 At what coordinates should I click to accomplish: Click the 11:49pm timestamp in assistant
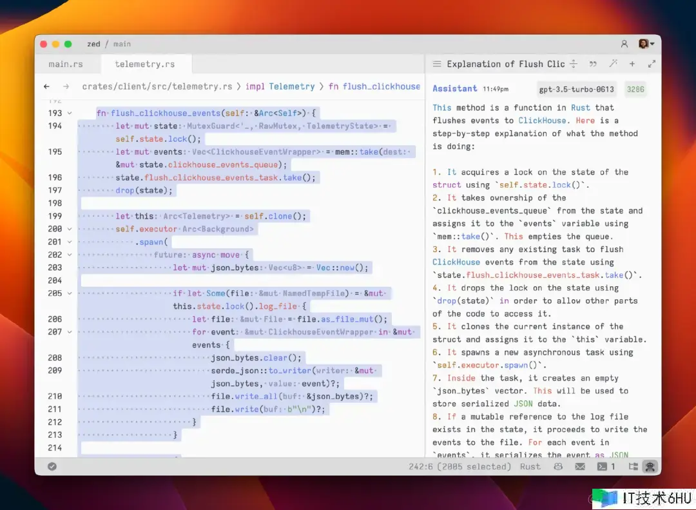(x=496, y=89)
